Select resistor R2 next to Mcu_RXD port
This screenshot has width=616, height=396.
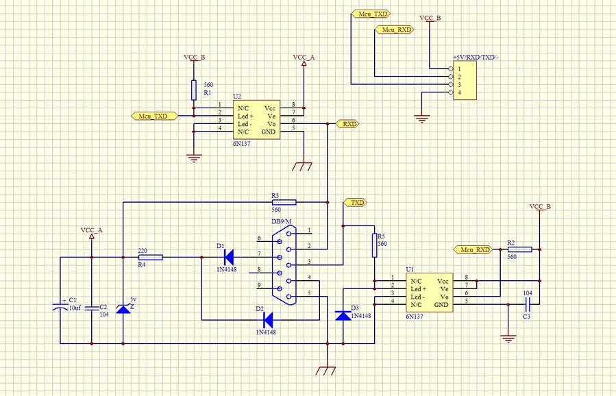(x=519, y=250)
